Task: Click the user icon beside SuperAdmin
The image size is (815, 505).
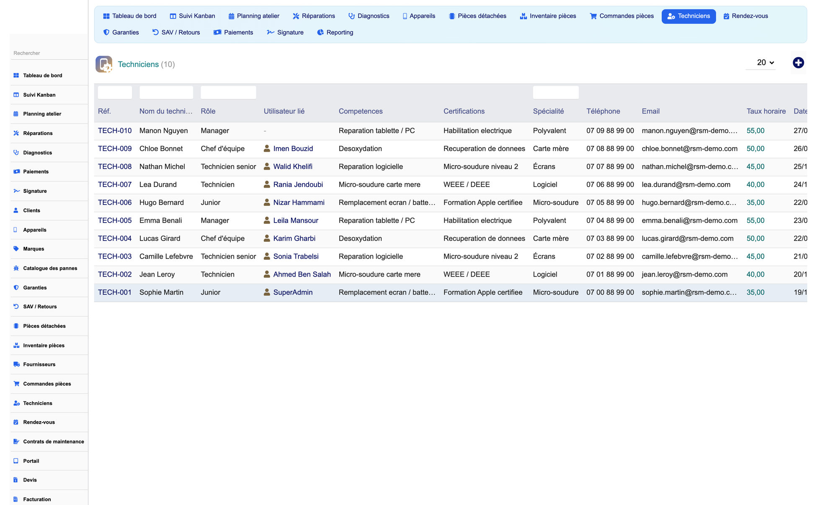Action: click(x=267, y=292)
